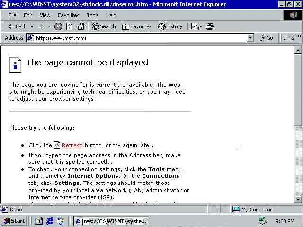Refresh the page via toolbar Refresh icon
Screen dimensions: 303x227
tap(70, 26)
